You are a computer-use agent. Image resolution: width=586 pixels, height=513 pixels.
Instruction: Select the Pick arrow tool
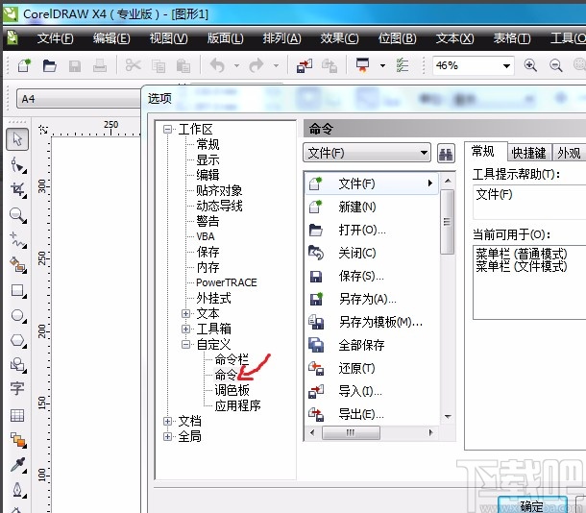pos(17,139)
